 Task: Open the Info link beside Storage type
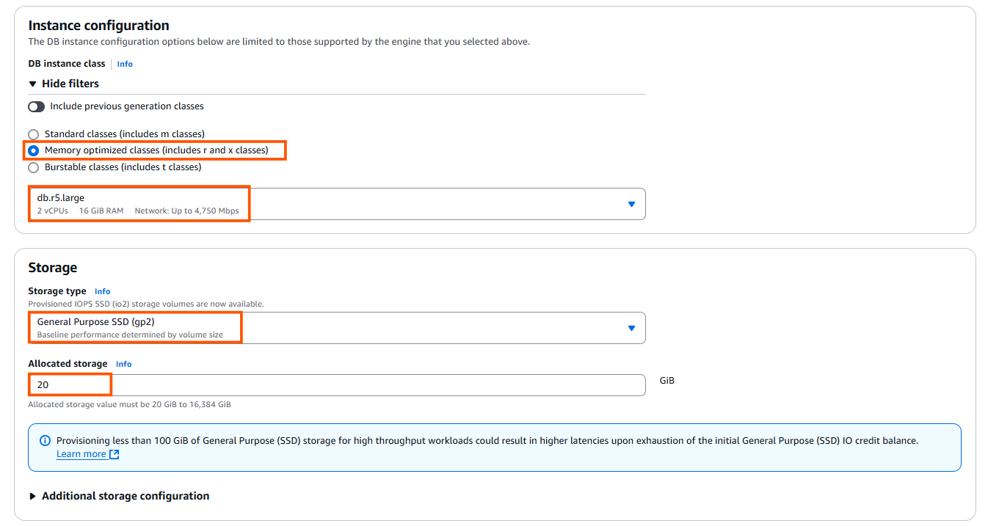click(x=102, y=291)
